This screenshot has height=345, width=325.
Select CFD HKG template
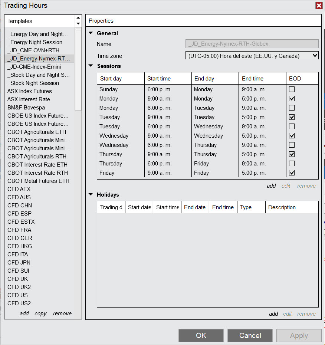(x=39, y=246)
